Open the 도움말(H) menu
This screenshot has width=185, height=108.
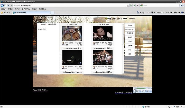coord(42,9)
